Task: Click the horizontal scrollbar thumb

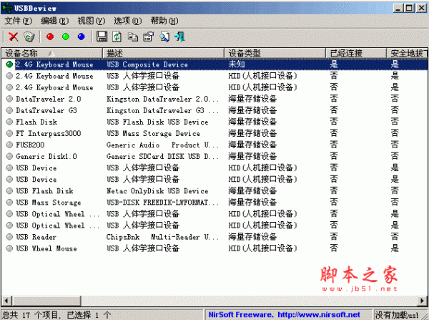Action: 46,301
